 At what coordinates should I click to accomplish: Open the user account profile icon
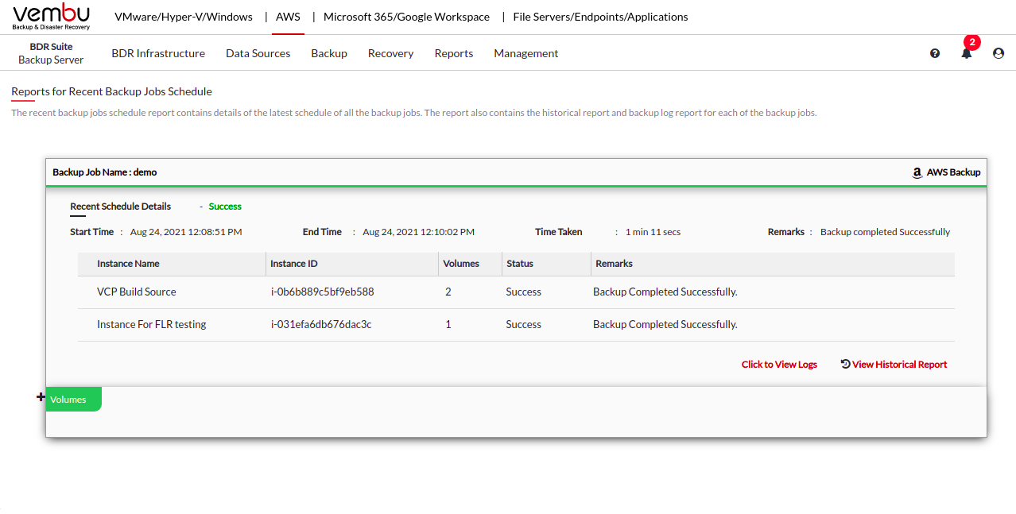pos(999,53)
